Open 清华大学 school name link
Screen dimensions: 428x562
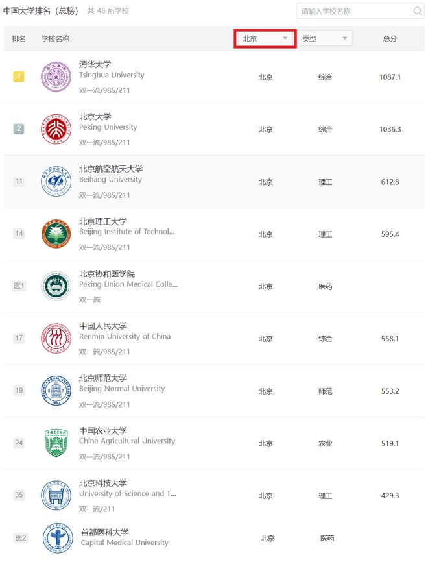pyautogui.click(x=95, y=64)
